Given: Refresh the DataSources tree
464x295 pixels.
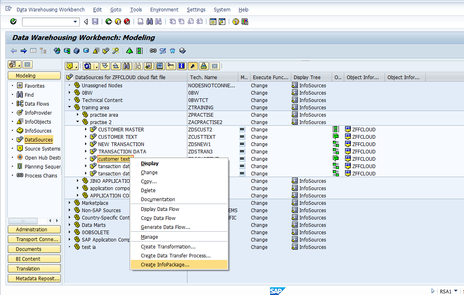Looking at the screenshot, I should click(x=87, y=66).
